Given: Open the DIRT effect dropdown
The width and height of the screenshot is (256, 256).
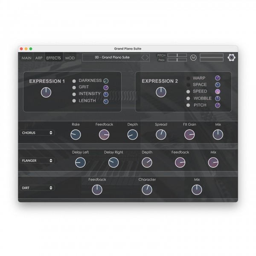Looking at the screenshot, I should [37, 188].
